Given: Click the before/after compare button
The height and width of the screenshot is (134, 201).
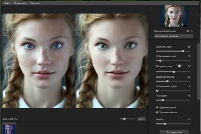Looking at the screenshot, I should [141, 119].
